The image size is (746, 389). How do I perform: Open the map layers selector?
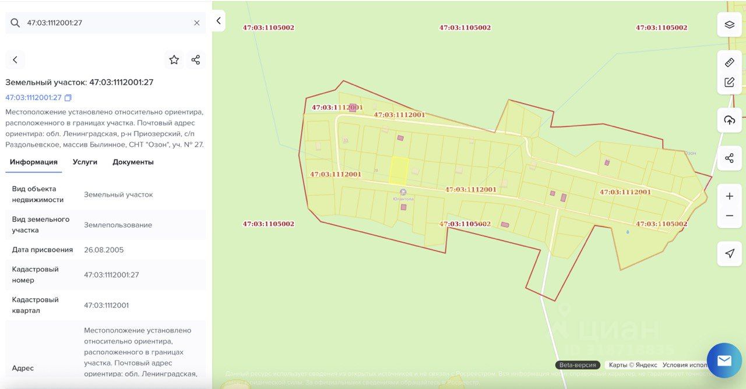pyautogui.click(x=729, y=24)
